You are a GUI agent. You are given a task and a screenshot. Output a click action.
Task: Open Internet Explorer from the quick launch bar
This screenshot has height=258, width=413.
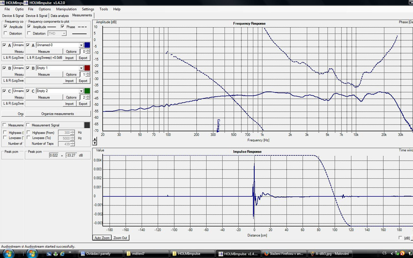62,254
